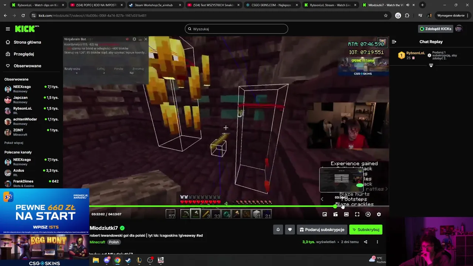Open File Explorer from taskbar
Screen dimensions: 473x266
pyautogui.click(x=96, y=260)
